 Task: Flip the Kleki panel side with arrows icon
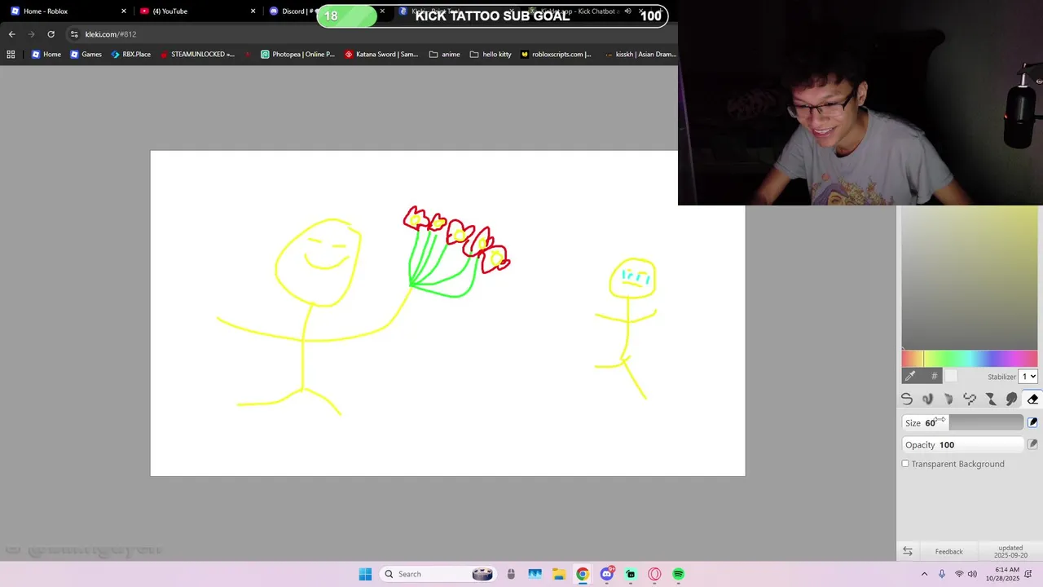[x=908, y=552]
